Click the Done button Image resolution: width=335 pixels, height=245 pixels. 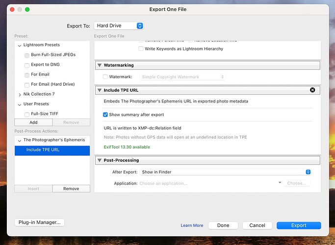pyautogui.click(x=223, y=225)
